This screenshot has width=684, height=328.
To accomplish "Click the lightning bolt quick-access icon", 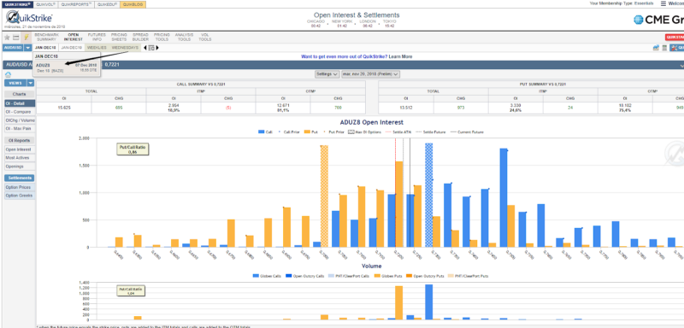I will 26,38.
